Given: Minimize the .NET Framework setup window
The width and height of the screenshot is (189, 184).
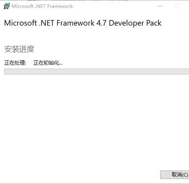Looking at the screenshot, I should 160,6.
